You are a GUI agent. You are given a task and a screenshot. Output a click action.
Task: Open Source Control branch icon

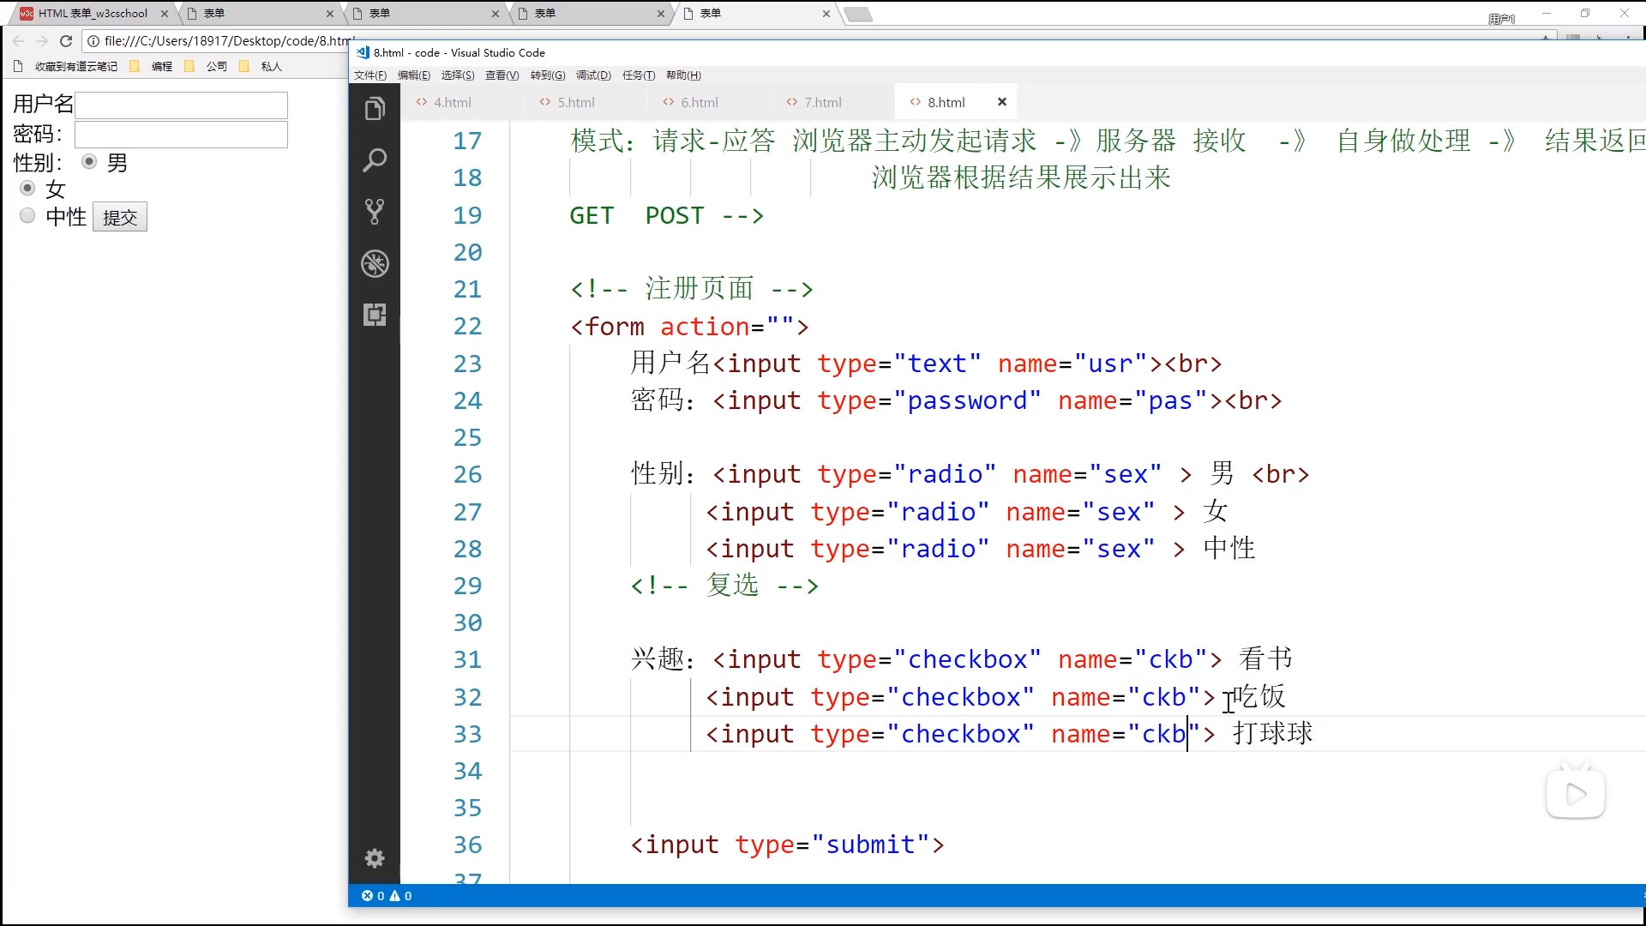click(375, 212)
